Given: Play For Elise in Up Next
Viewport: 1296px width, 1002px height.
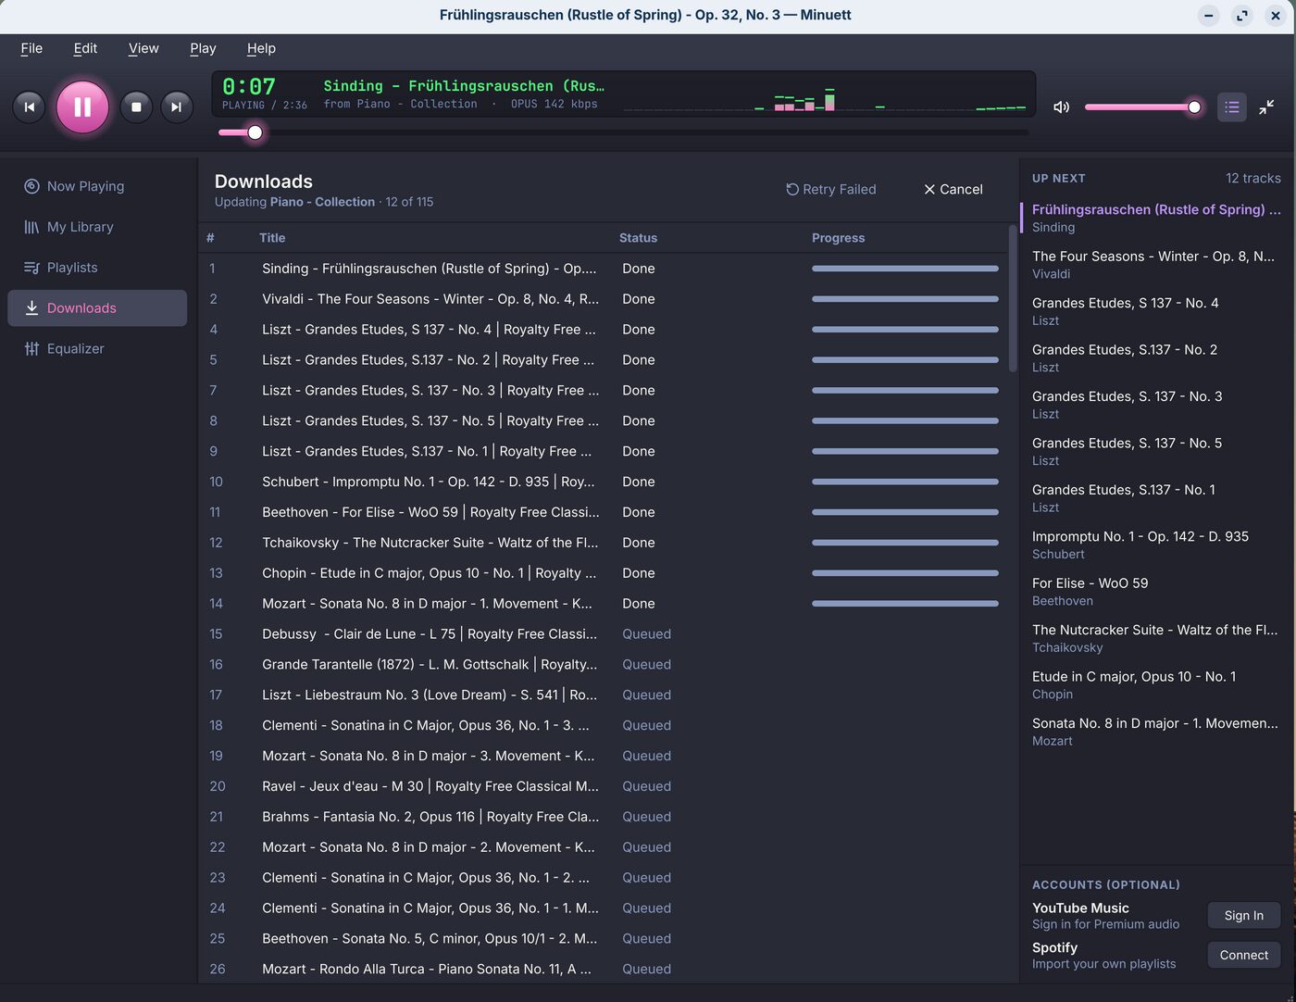Looking at the screenshot, I should pos(1155,592).
